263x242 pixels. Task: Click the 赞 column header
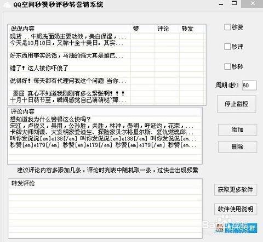(142, 29)
